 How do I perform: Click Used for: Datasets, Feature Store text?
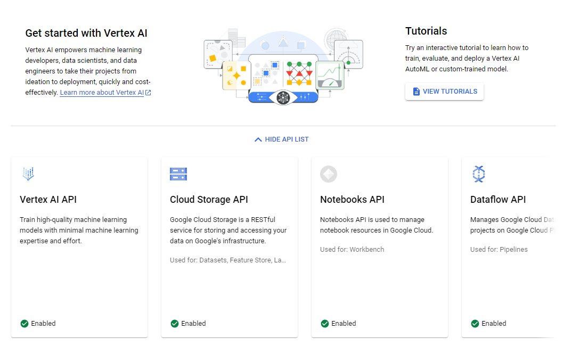click(228, 260)
